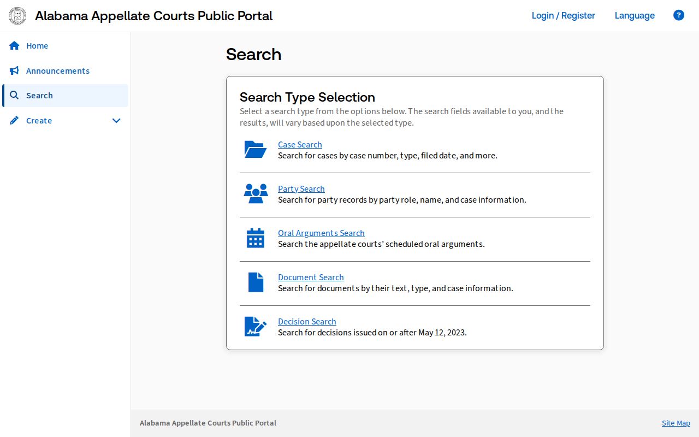
Task: Click the Search magnifier icon in sidebar
Action: 14,96
